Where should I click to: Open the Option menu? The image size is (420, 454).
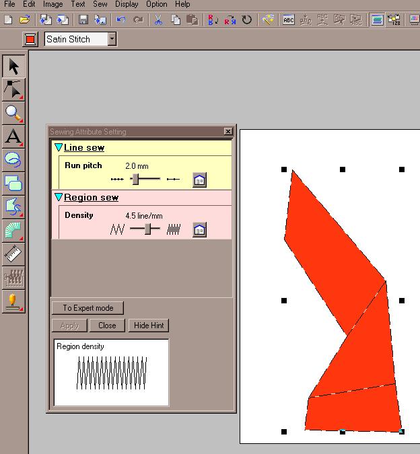click(x=156, y=4)
